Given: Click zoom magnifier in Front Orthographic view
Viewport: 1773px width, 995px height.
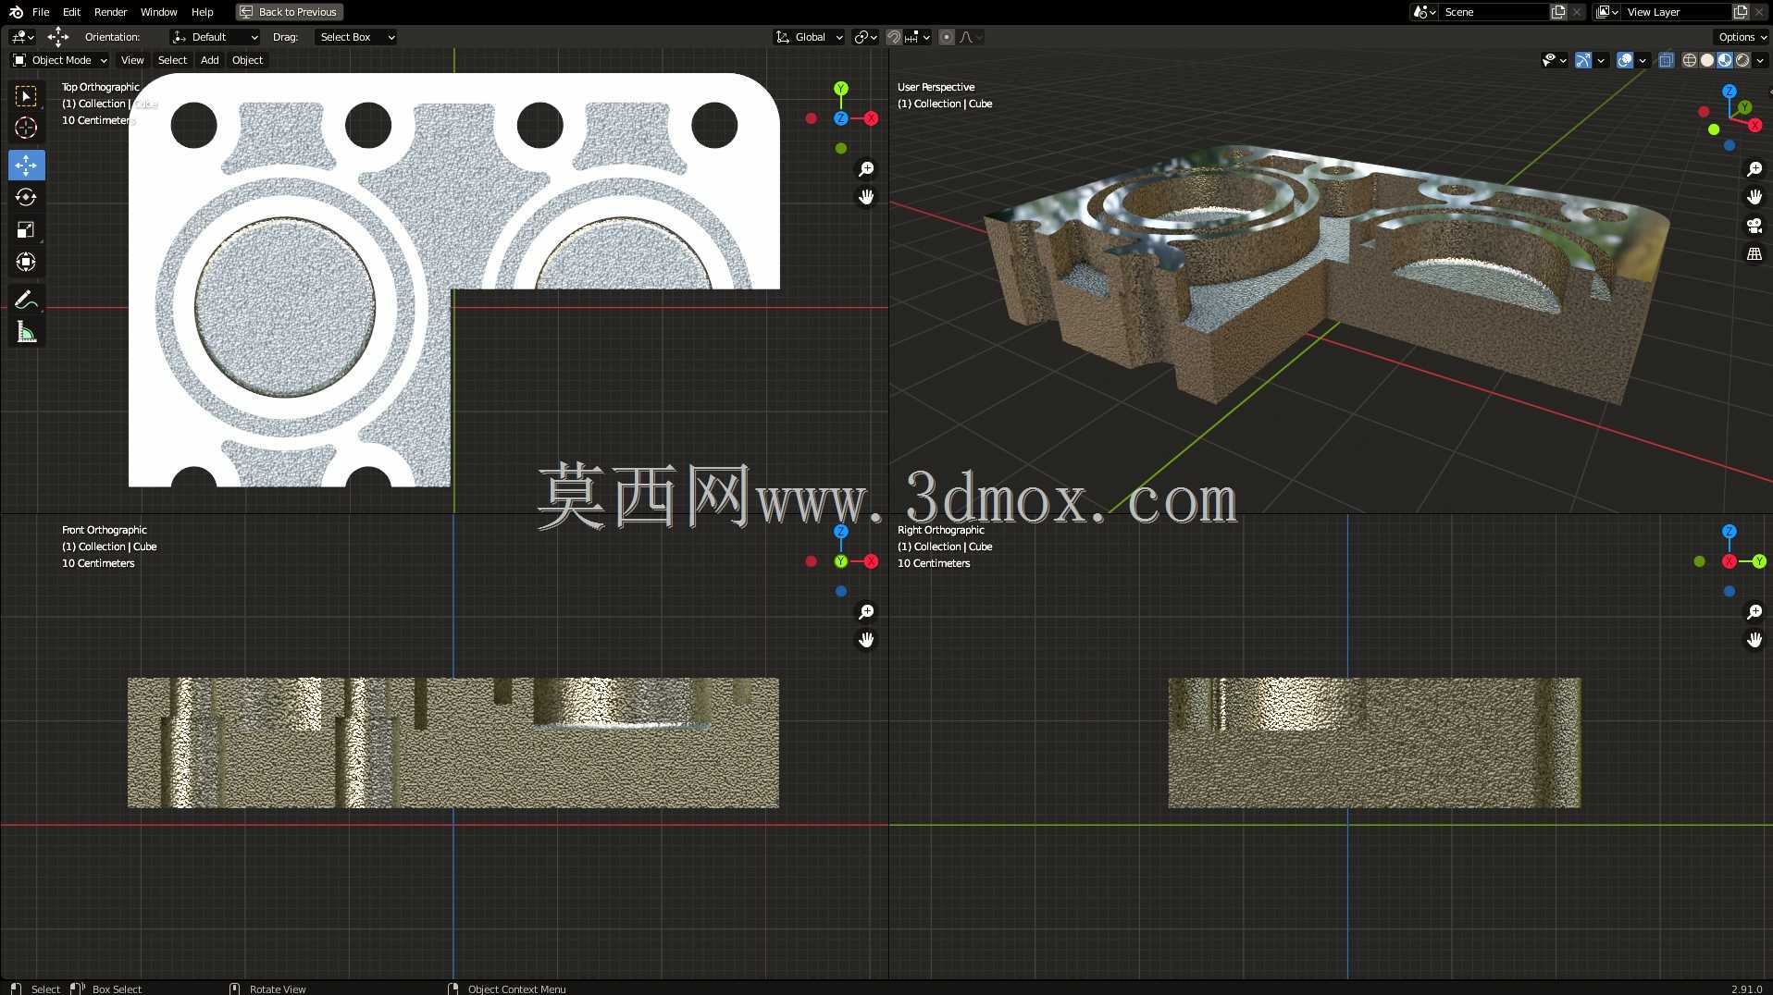Looking at the screenshot, I should click(866, 611).
